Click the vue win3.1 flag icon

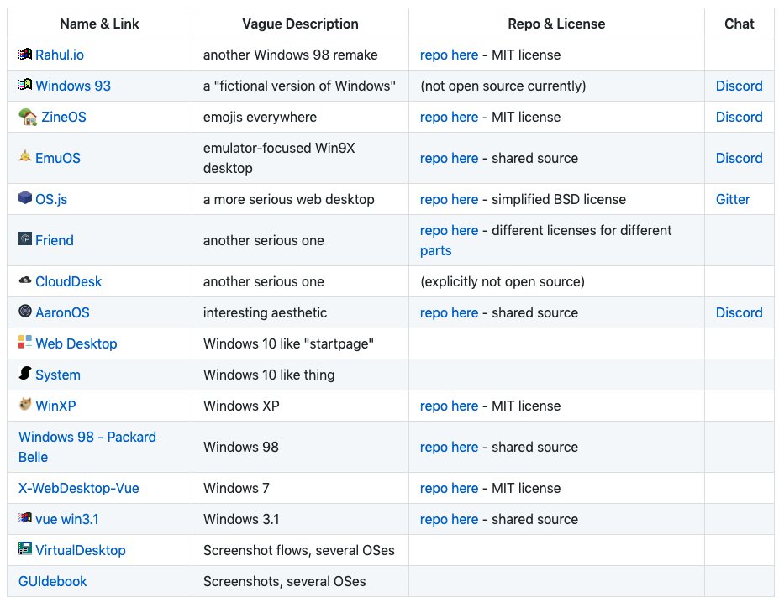[x=25, y=517]
